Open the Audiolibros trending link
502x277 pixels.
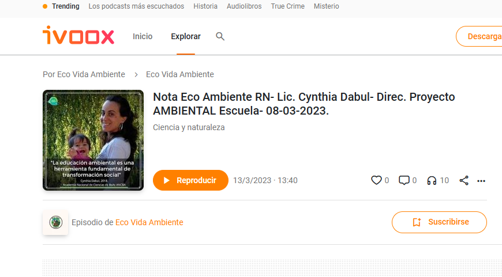click(x=244, y=6)
